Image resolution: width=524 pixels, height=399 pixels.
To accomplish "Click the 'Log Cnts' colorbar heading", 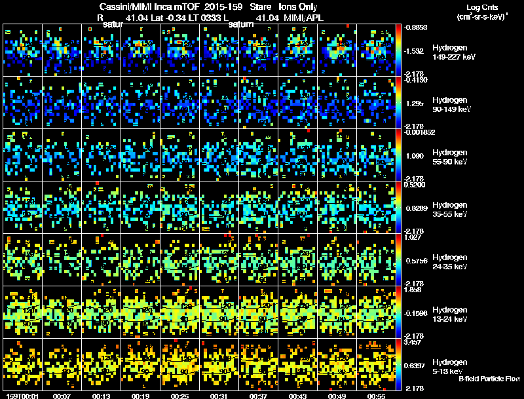I will (x=482, y=7).
